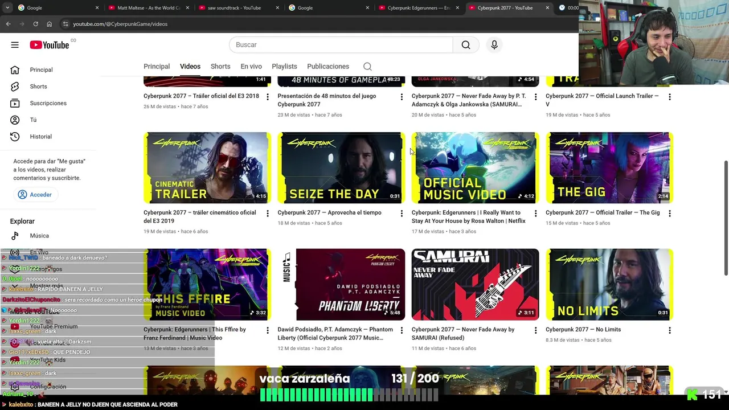The width and height of the screenshot is (729, 410).
Task: Open options for Presentación de 48 minutos
Action: coord(402,97)
